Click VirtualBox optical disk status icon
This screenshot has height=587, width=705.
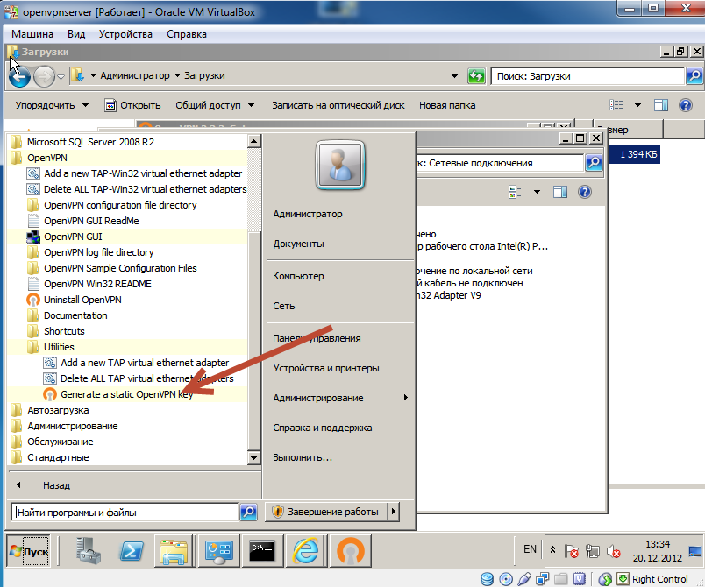point(506,579)
